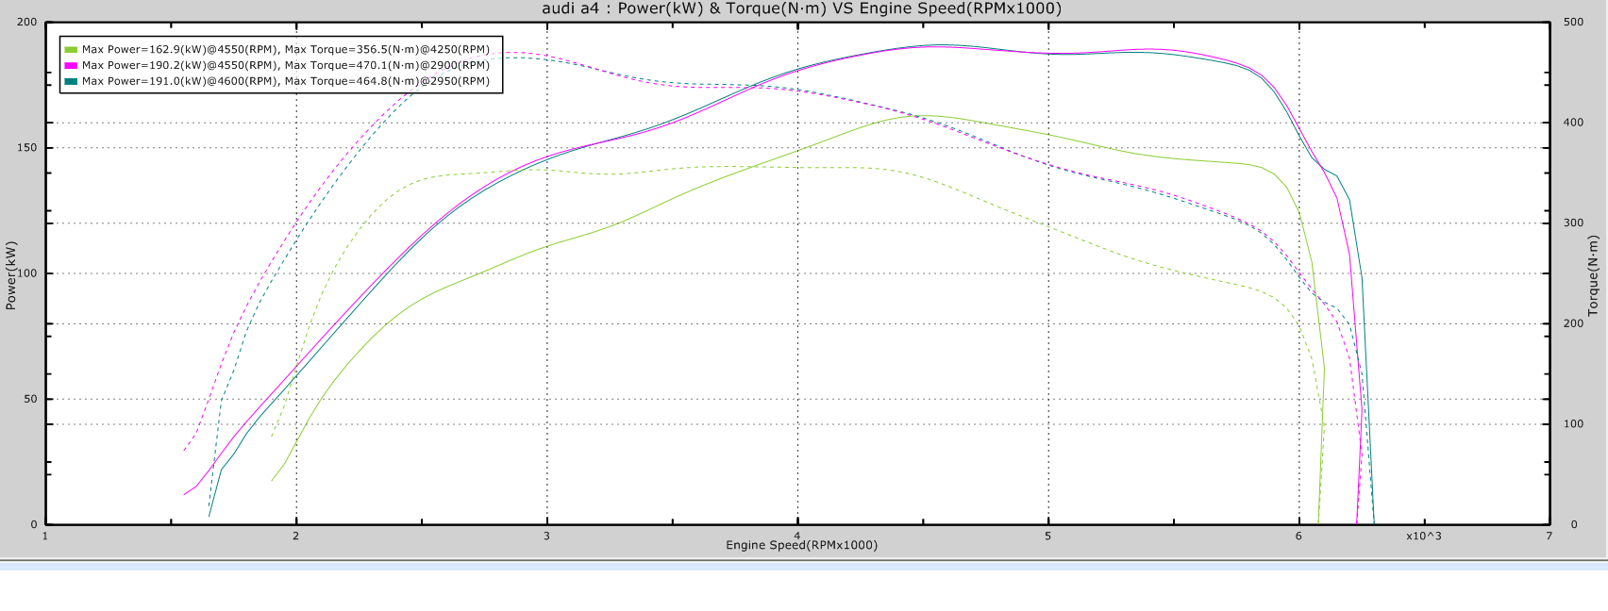This screenshot has width=1608, height=611.
Task: Click the Power(kW) left axis label
Action: tap(11, 275)
